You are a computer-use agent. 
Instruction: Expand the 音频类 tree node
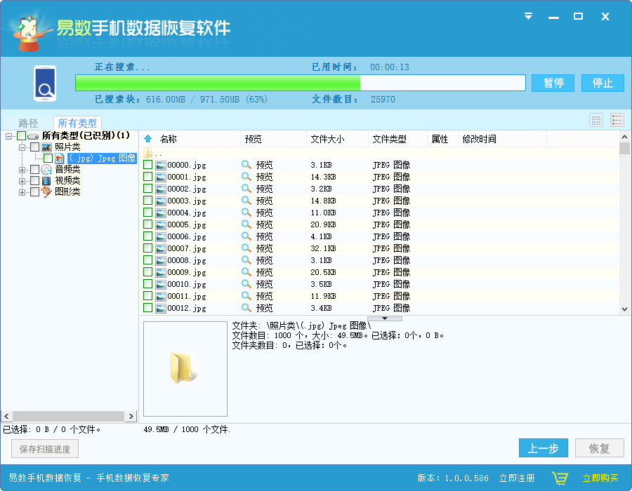(x=22, y=170)
